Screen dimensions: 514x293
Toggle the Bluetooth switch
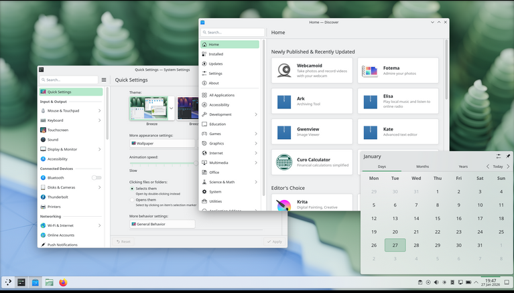[x=97, y=178]
